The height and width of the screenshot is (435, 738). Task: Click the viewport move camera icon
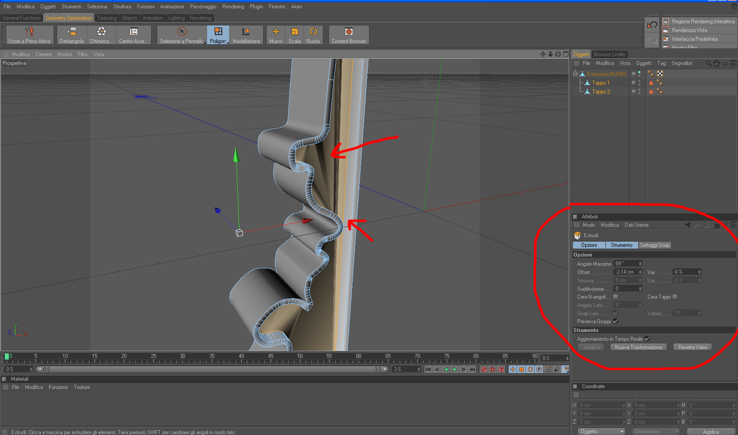point(543,54)
